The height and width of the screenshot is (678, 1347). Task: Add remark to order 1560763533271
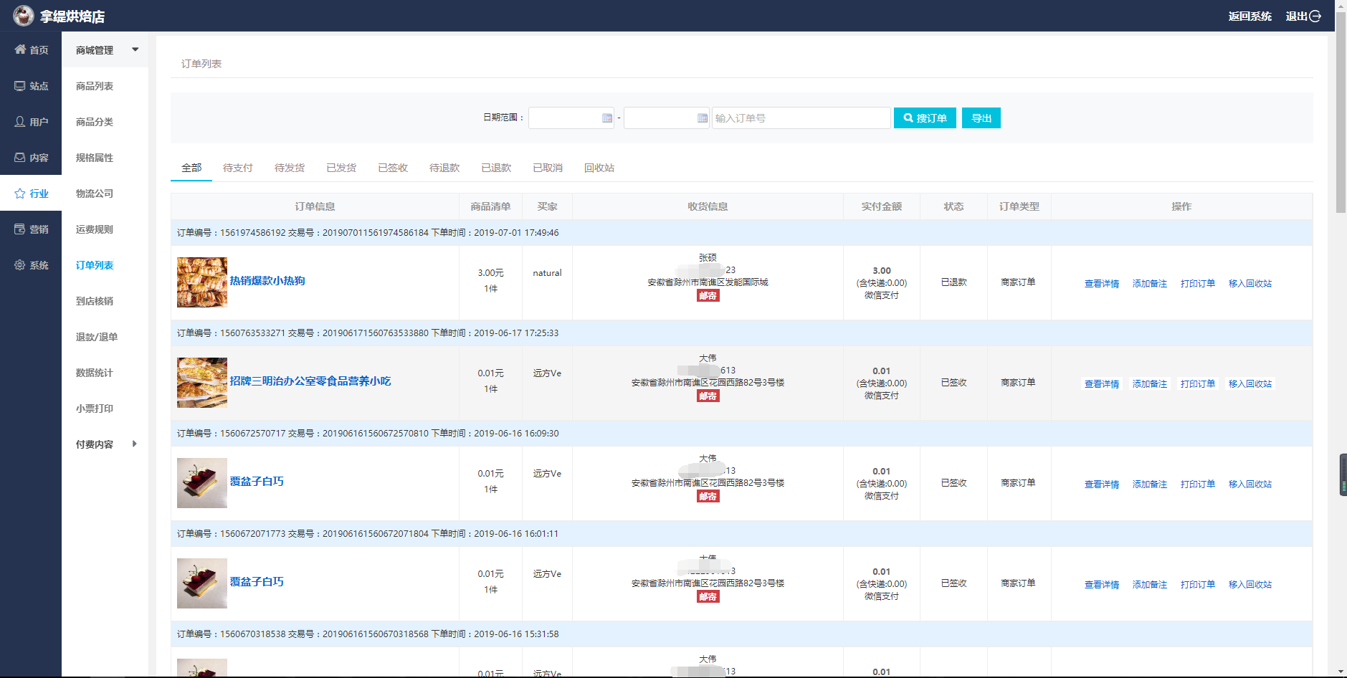(1150, 384)
